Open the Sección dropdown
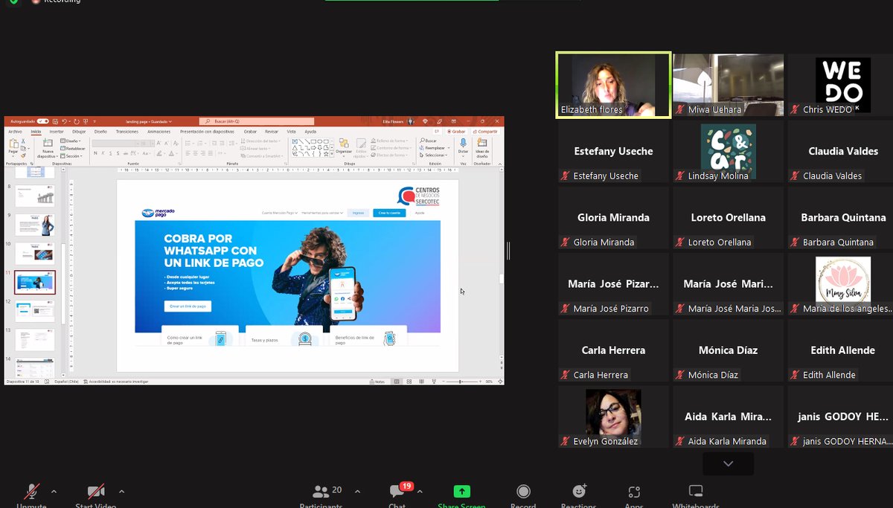893x508 pixels. (73, 156)
